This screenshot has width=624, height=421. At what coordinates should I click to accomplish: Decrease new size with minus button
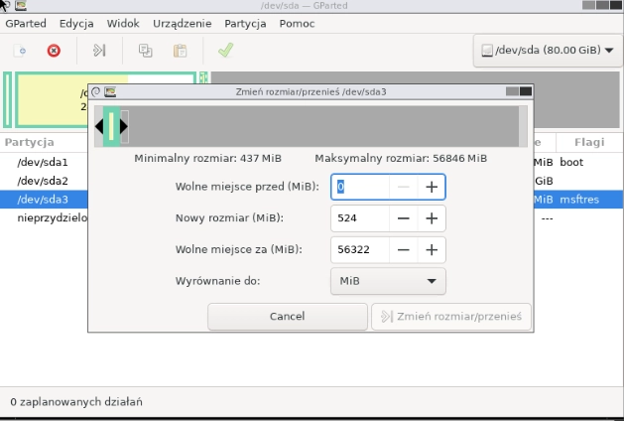pyautogui.click(x=405, y=218)
